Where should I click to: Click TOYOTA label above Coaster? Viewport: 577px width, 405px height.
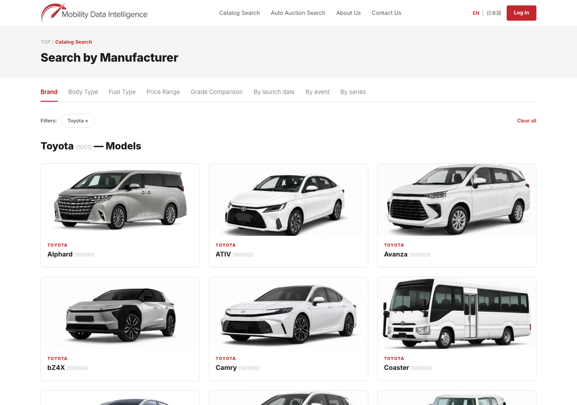(x=394, y=359)
